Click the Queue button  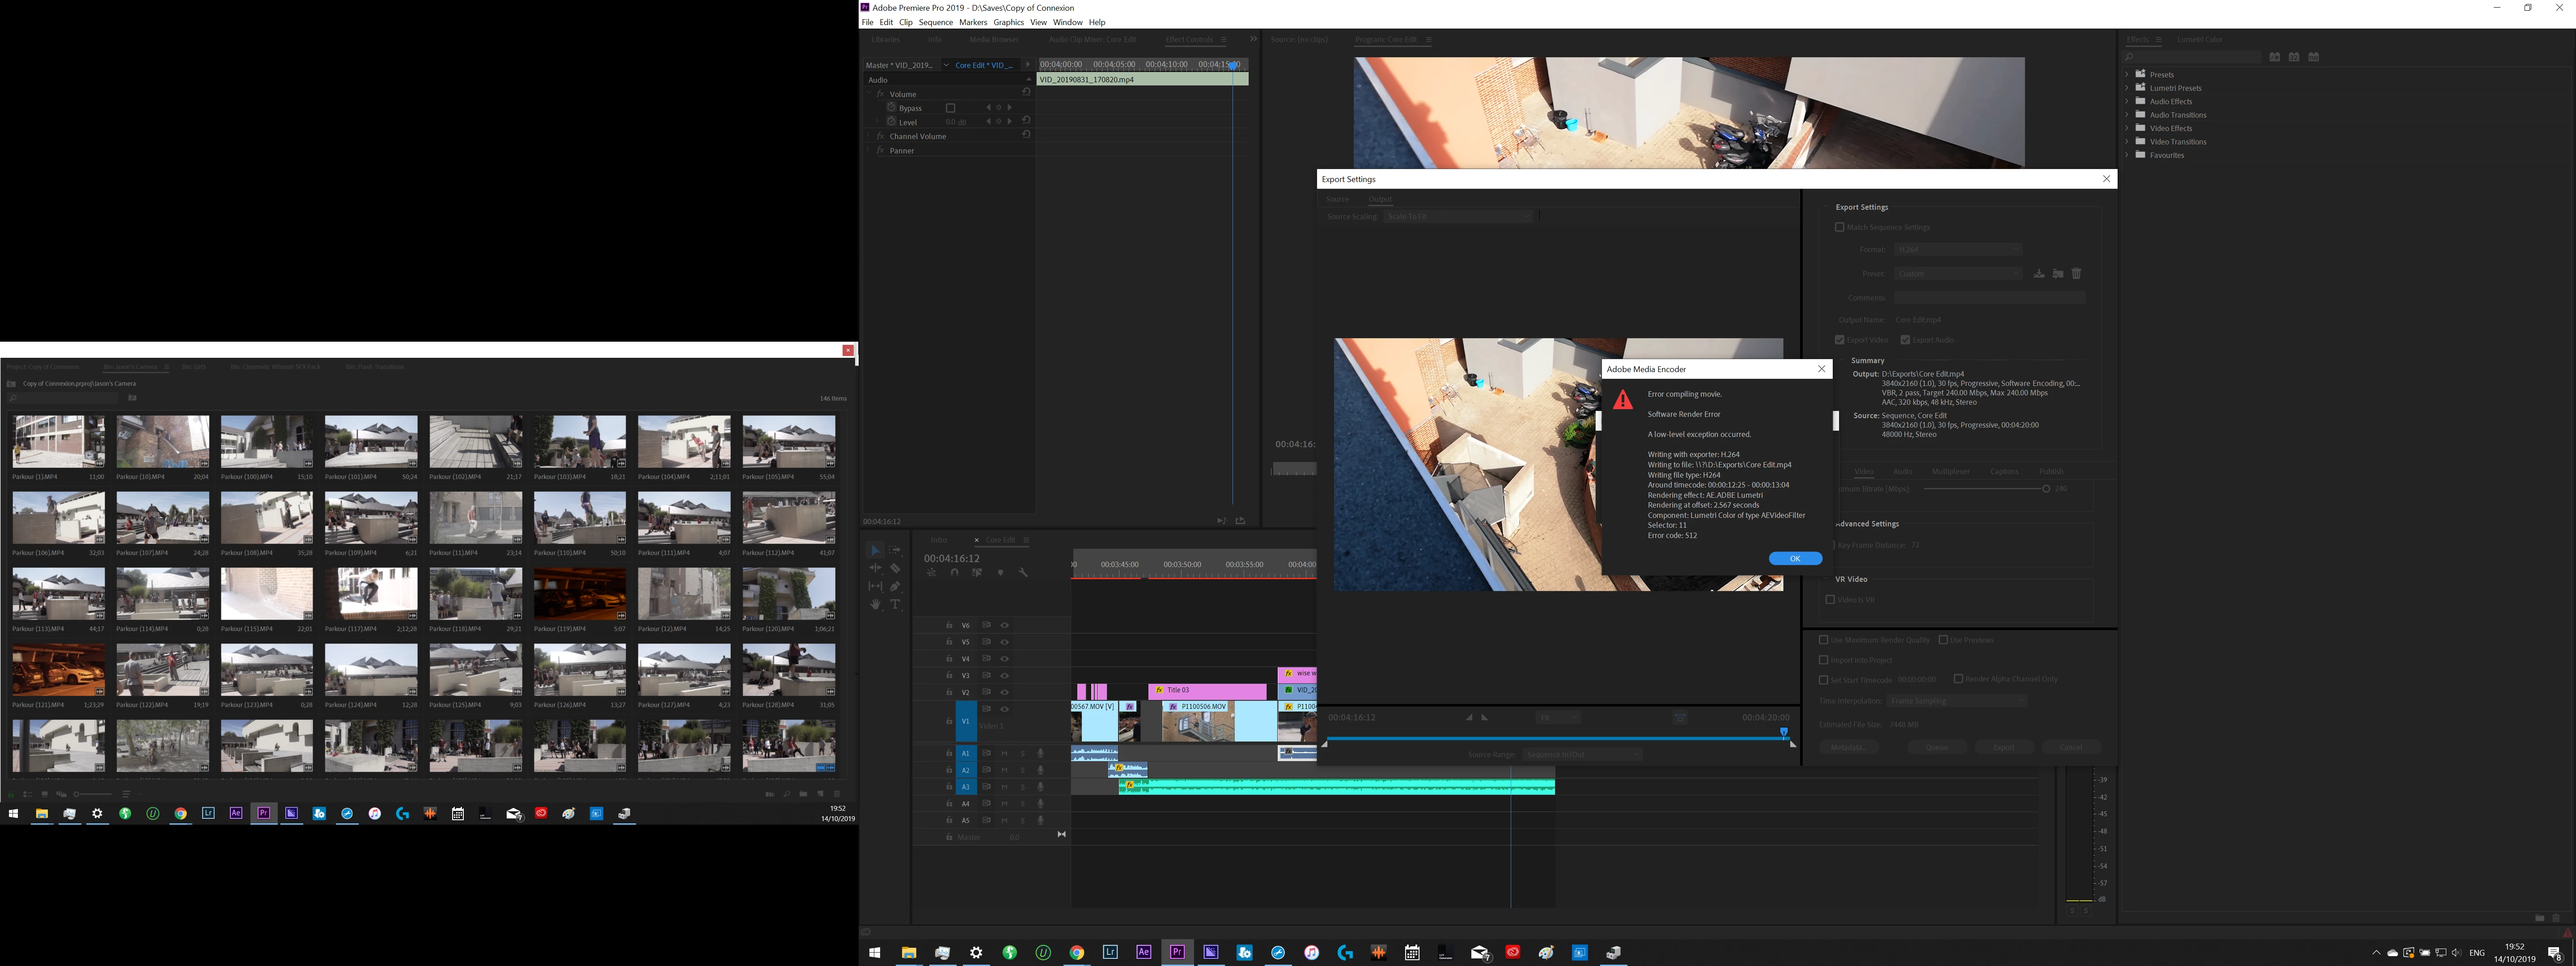click(x=1936, y=747)
